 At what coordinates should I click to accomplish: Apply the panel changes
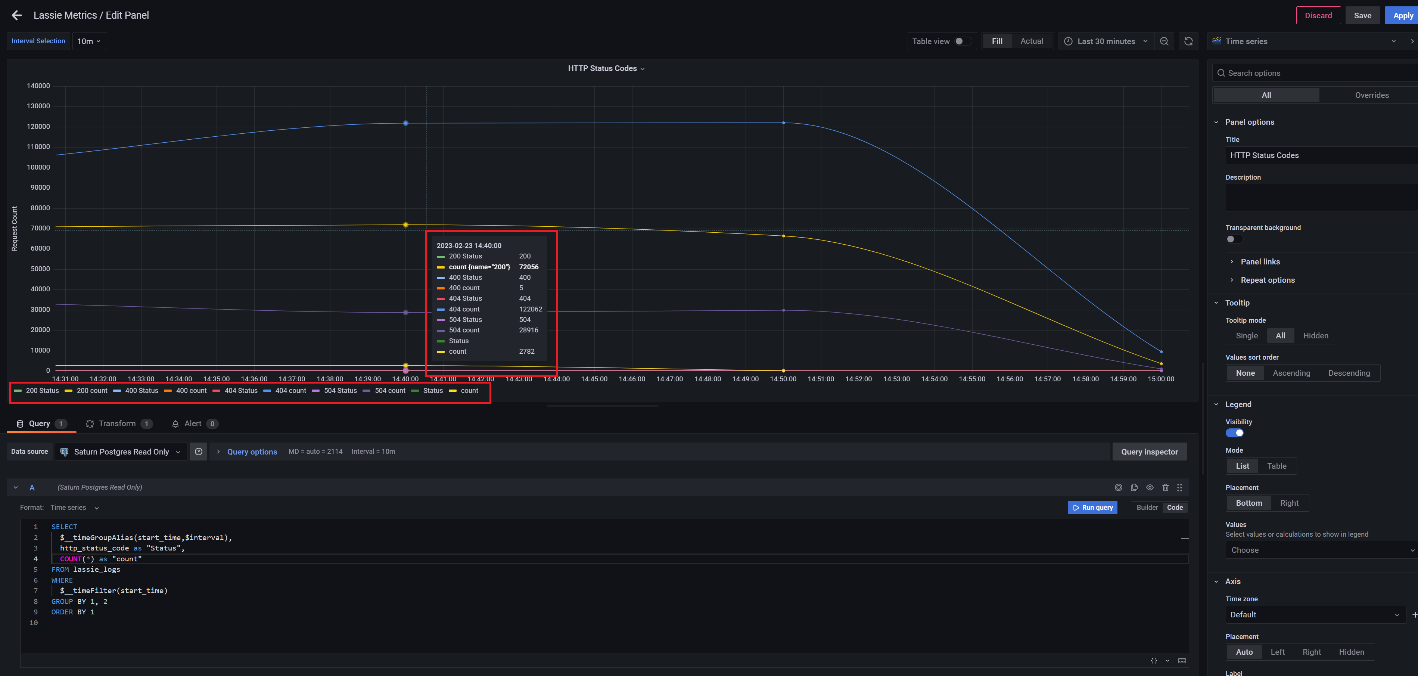coord(1402,15)
